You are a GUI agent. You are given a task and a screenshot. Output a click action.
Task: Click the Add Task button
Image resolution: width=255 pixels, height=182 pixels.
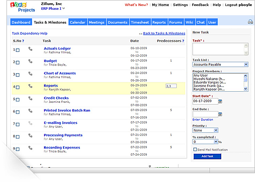207,156
